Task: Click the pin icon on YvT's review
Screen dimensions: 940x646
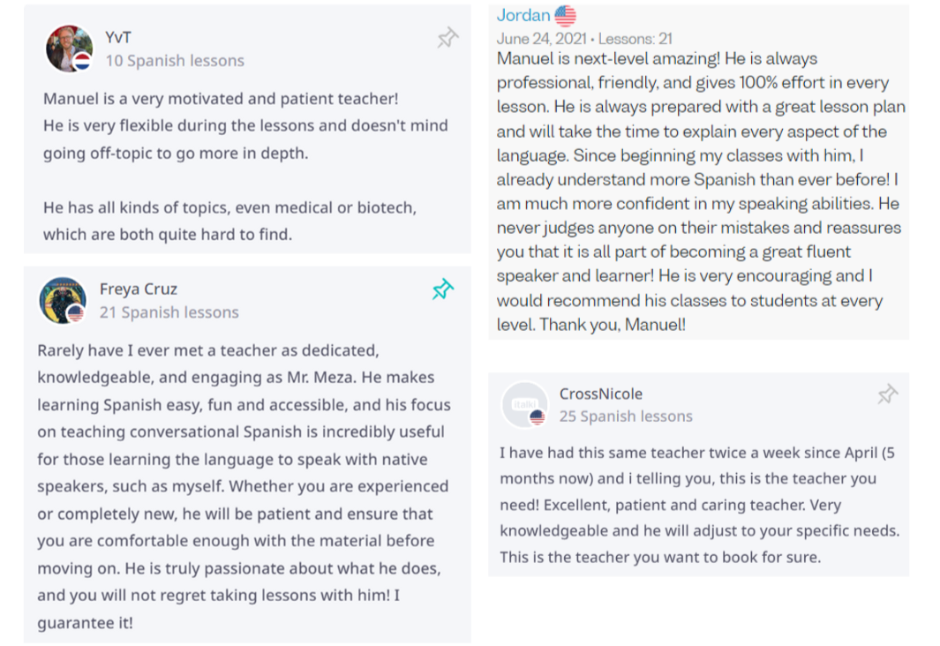Action: click(447, 38)
